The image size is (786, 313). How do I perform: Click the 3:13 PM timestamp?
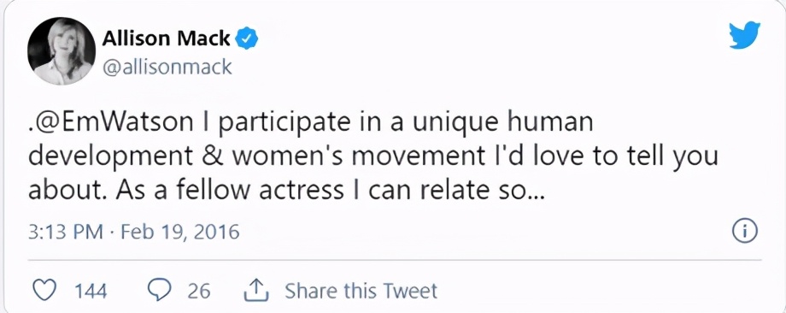(66, 233)
